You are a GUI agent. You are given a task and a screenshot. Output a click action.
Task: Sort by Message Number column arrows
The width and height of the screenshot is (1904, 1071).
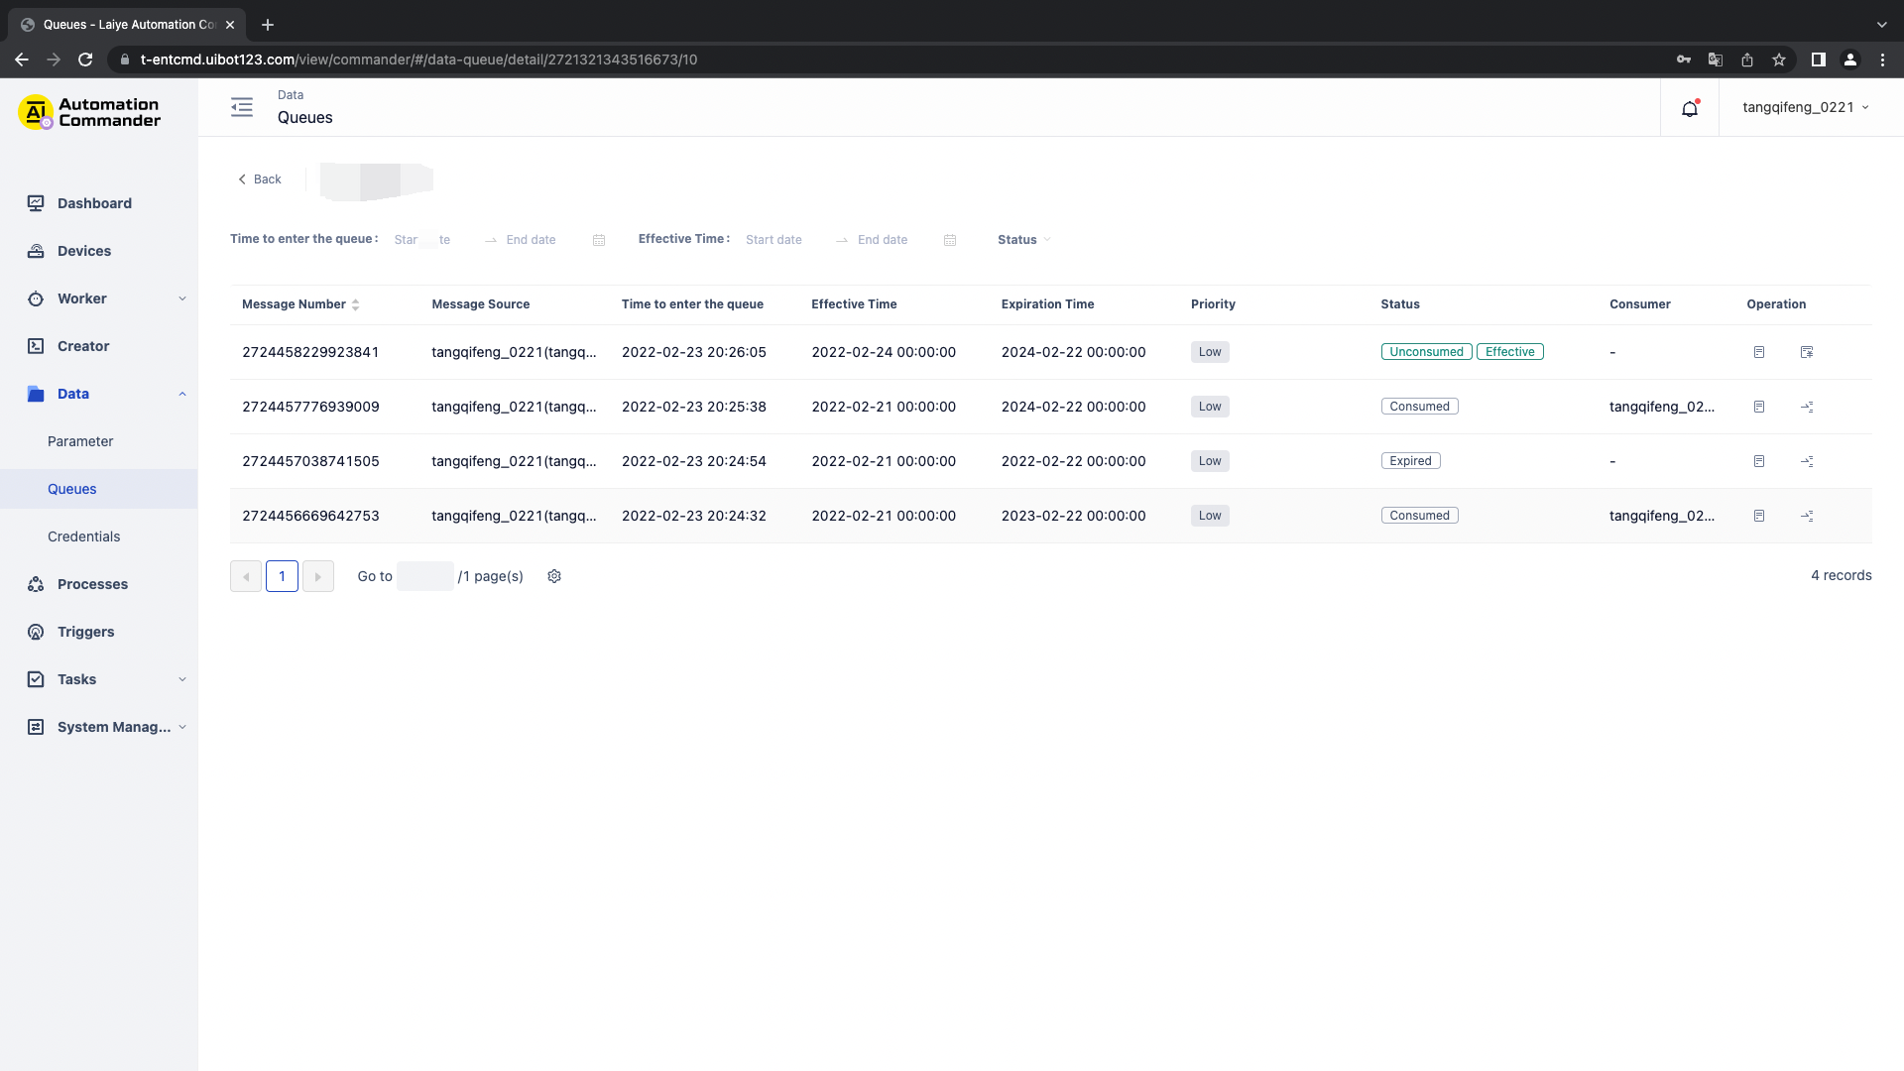355,304
